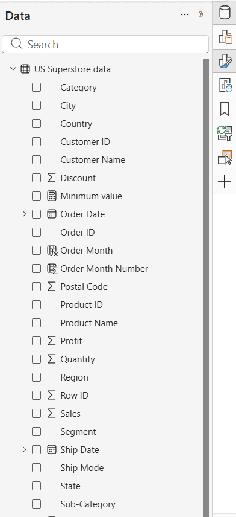Screen dimensions: 236x517
Task: Click sigma icon beside Sales
Action: (51, 414)
